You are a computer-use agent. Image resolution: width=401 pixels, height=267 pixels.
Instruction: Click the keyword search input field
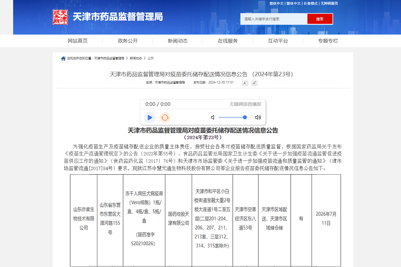pyautogui.click(x=274, y=19)
